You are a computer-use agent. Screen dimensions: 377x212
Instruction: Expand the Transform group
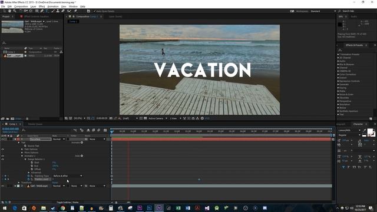click(x=19, y=183)
